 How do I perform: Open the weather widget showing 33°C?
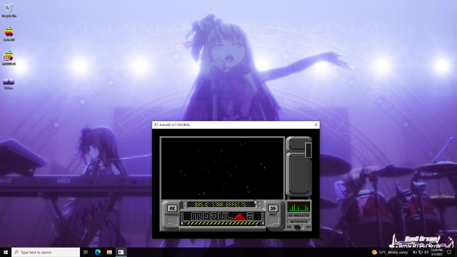[390, 252]
